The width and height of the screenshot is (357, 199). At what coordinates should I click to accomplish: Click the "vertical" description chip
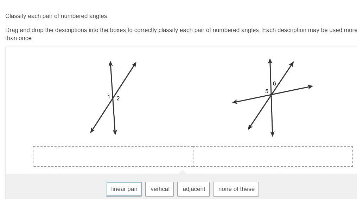pyautogui.click(x=160, y=189)
